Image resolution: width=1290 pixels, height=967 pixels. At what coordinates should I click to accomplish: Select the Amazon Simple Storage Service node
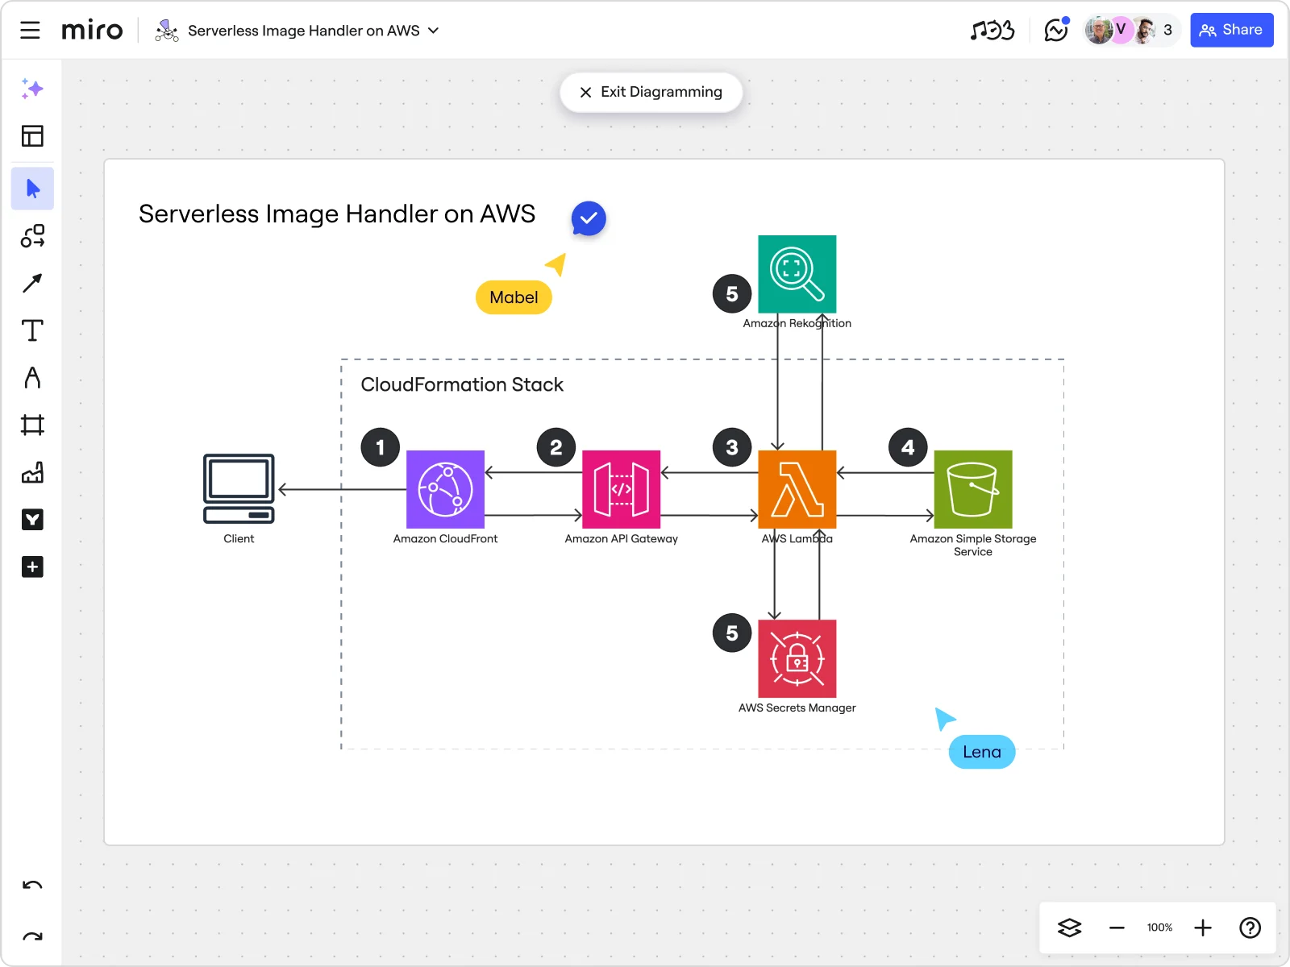pyautogui.click(x=973, y=489)
